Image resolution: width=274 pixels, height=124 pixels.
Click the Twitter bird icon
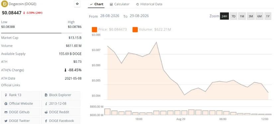(x=6, y=121)
